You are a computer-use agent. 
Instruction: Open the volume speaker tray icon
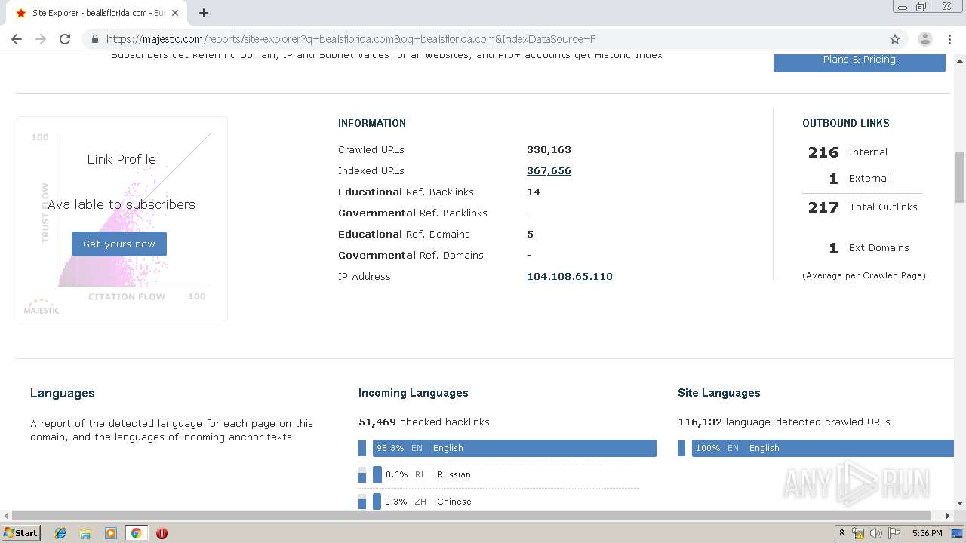(x=875, y=533)
